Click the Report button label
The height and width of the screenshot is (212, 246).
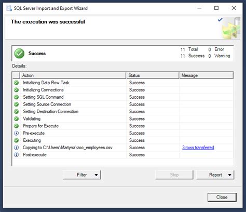[215, 175]
